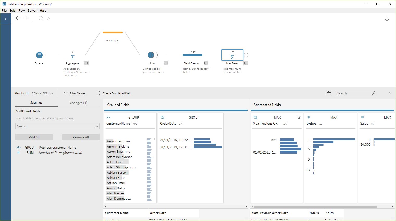Image resolution: width=396 pixels, height=221 pixels.
Task: Open the File menu
Action: [4, 11]
